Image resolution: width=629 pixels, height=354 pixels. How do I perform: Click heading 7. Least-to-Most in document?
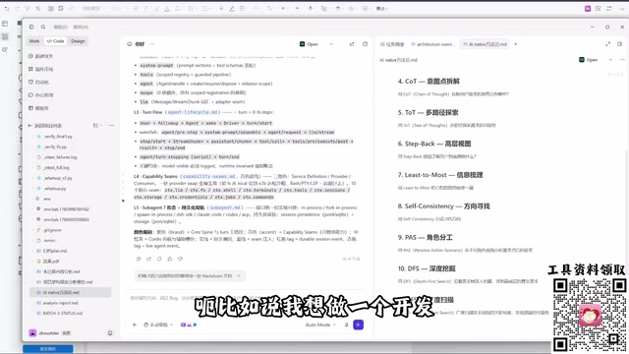point(440,175)
